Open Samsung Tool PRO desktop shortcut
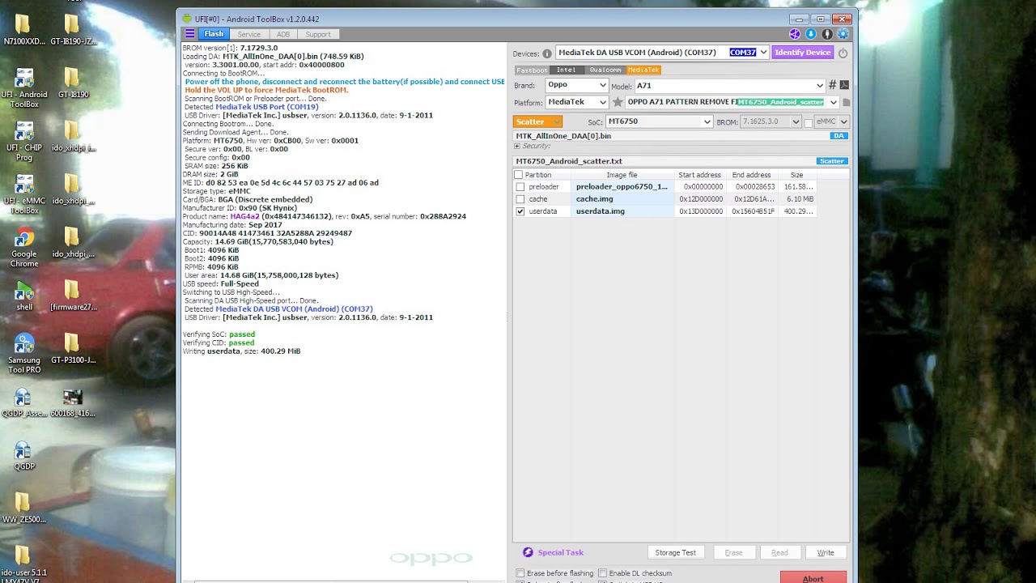The image size is (1036, 583). tap(24, 354)
